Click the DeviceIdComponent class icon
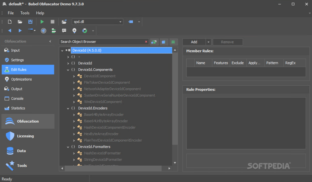Screen dimensions: 312x182 80,76
